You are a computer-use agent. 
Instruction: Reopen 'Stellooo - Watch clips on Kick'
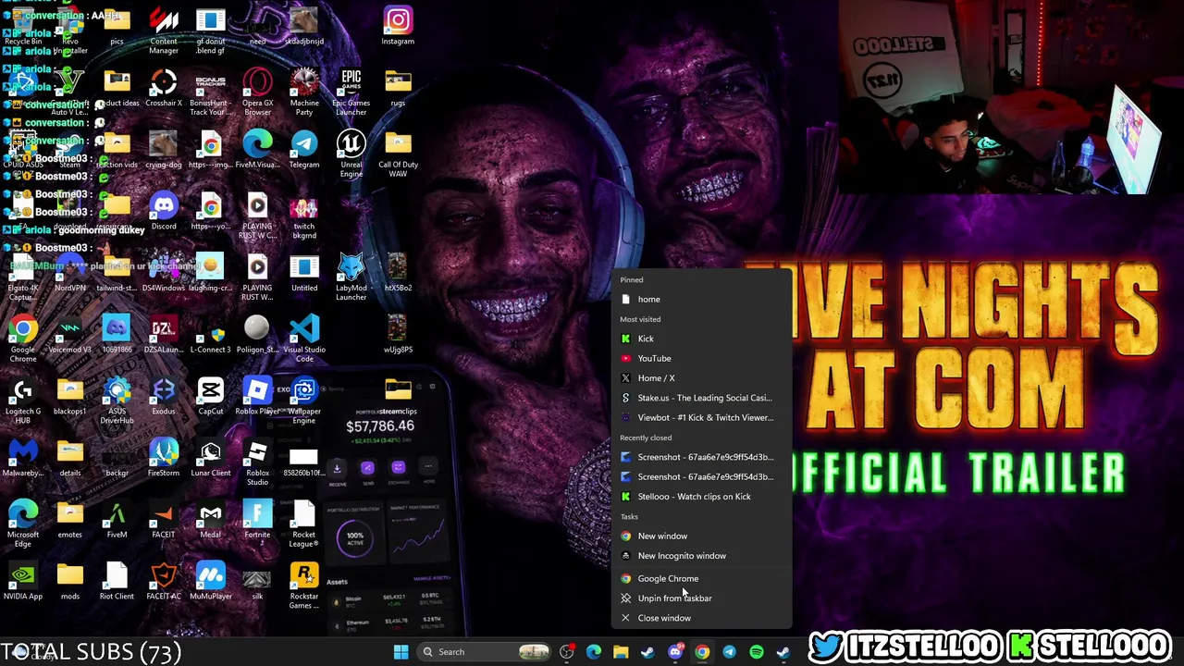click(x=703, y=497)
